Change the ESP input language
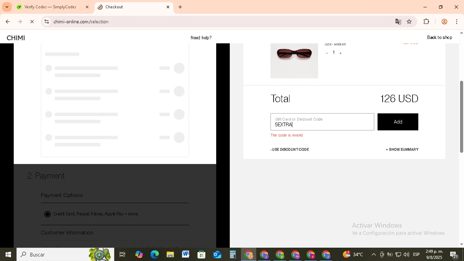Screen dimensions: 464x261 tap(416, 254)
